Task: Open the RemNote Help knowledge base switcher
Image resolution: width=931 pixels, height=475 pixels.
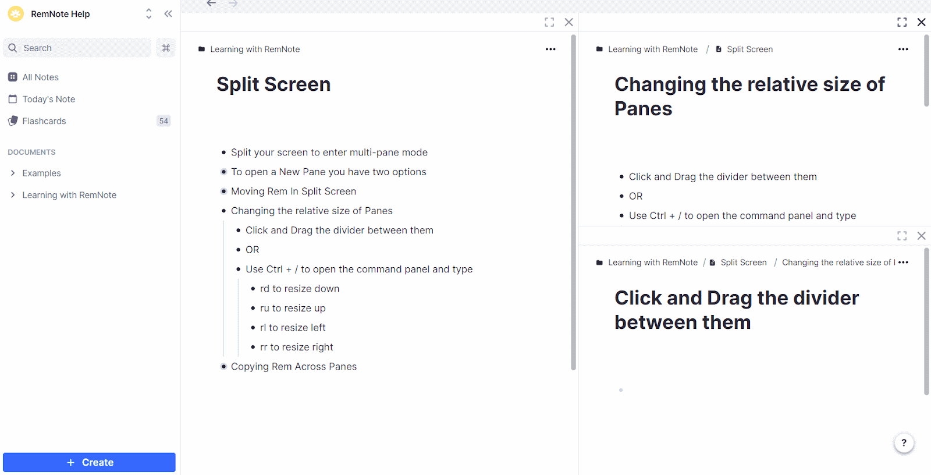Action: [x=148, y=14]
